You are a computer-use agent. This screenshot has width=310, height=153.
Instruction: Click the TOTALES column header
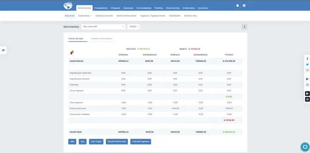[229, 55]
